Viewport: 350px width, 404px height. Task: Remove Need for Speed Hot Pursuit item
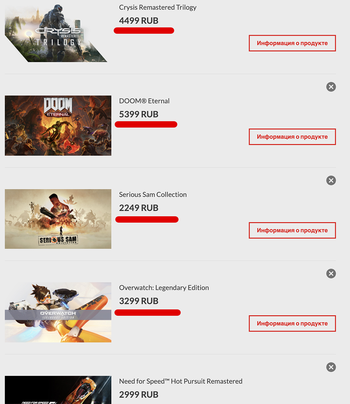point(331,367)
